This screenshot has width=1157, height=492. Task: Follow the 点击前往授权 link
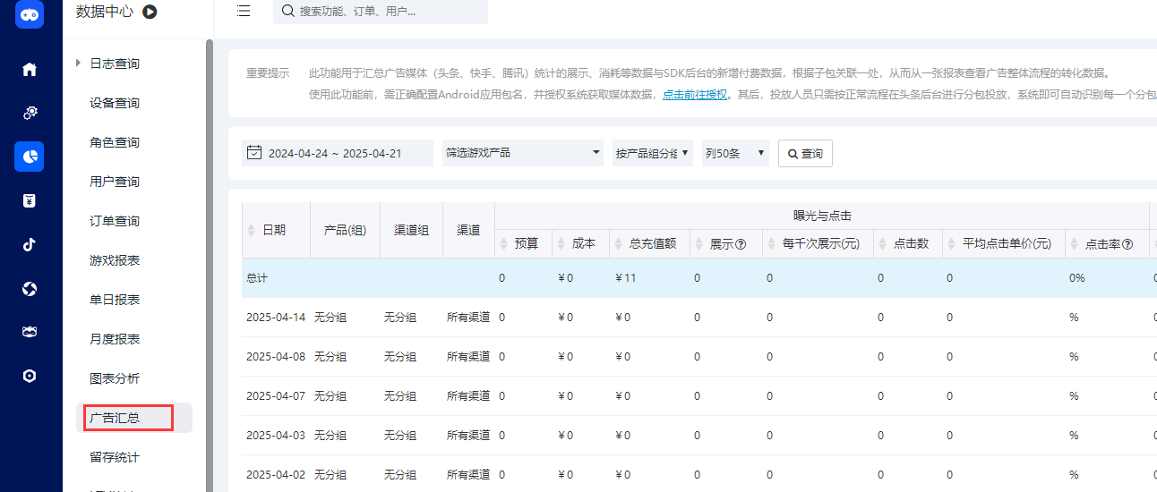[x=695, y=94]
